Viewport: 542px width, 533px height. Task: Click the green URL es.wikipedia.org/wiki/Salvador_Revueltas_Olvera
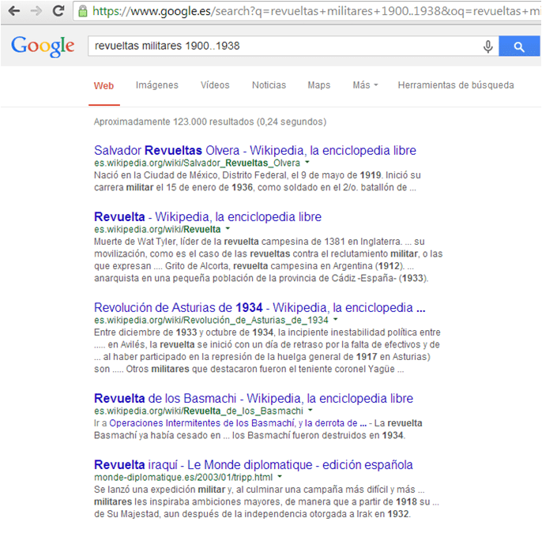coord(197,163)
